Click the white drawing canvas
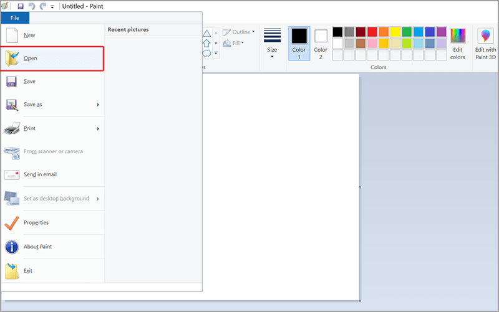Viewport: 499px width, 312px height. [x=281, y=187]
